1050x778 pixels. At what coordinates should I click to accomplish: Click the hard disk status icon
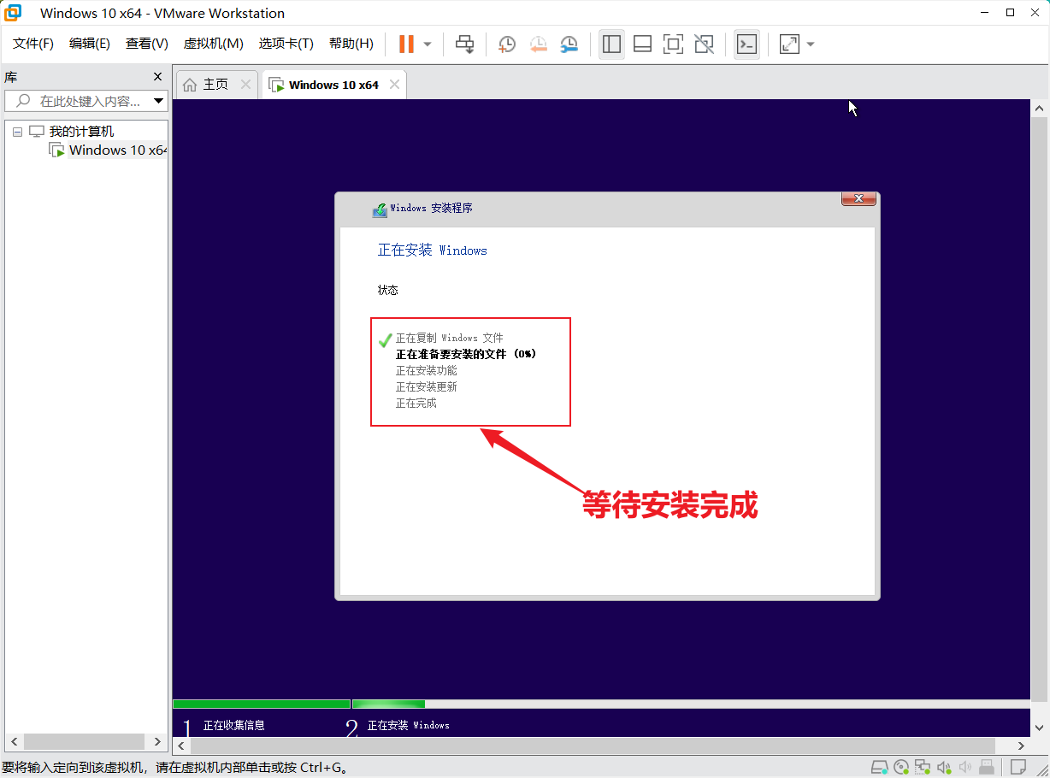point(880,767)
